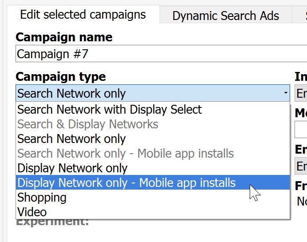Choose the Display Network only option
Viewport: 307px width, 242px height.
tap(72, 168)
